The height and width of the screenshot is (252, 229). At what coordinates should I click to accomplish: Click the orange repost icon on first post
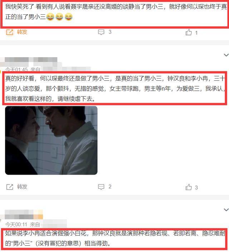pyautogui.click(x=10, y=32)
